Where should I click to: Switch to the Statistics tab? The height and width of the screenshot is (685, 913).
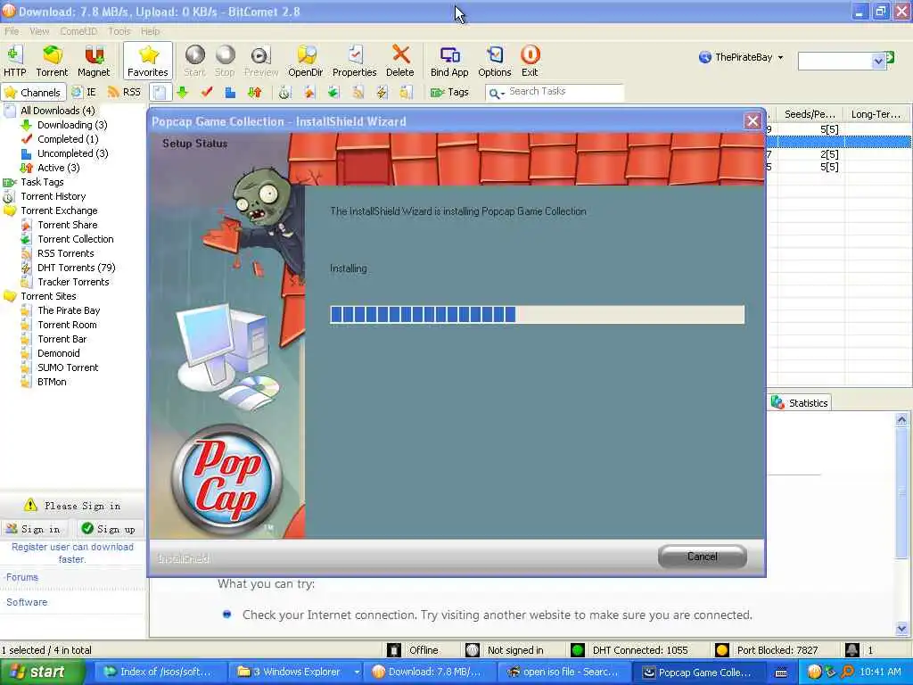[800, 402]
